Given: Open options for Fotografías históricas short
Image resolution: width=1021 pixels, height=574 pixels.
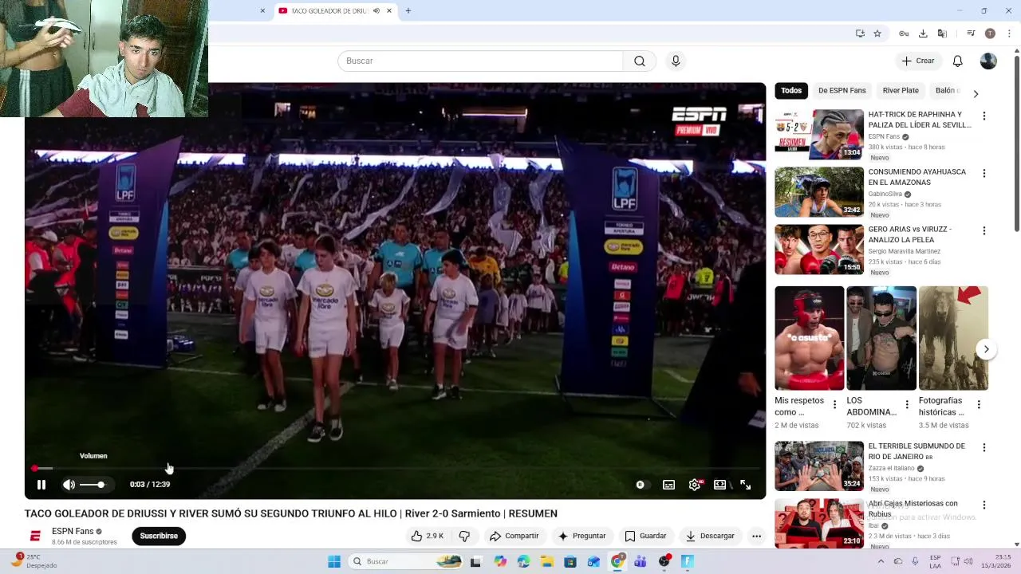Looking at the screenshot, I should click(x=979, y=405).
